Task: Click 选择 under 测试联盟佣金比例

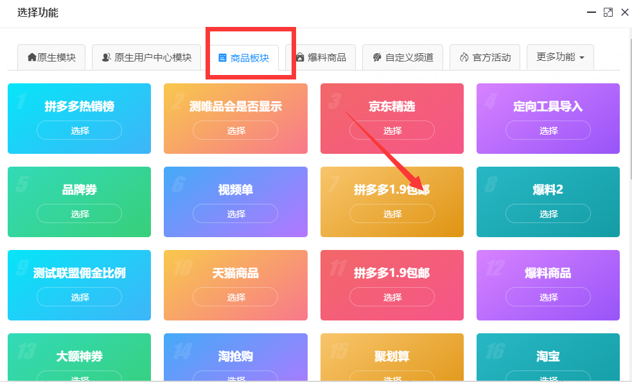Action: [80, 297]
